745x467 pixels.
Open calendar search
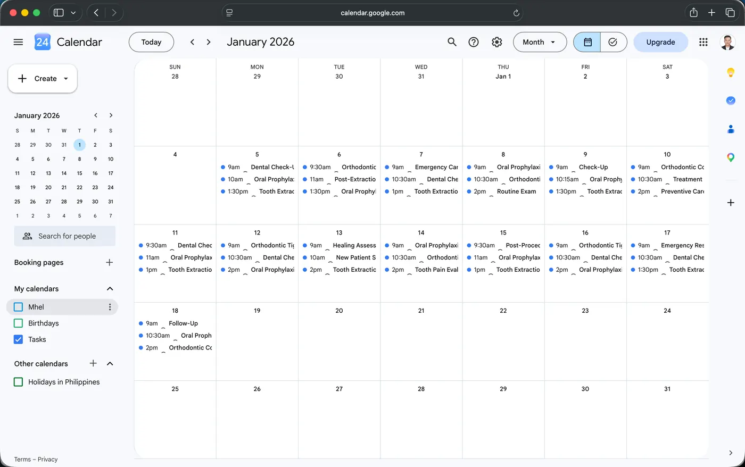(x=452, y=42)
